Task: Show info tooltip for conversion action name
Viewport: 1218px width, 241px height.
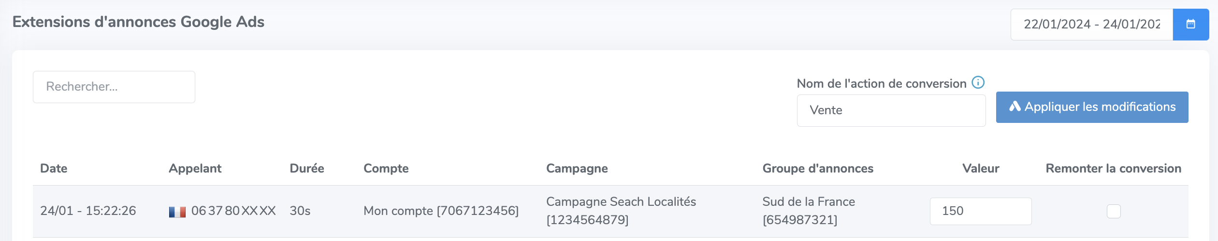Action: [x=978, y=82]
